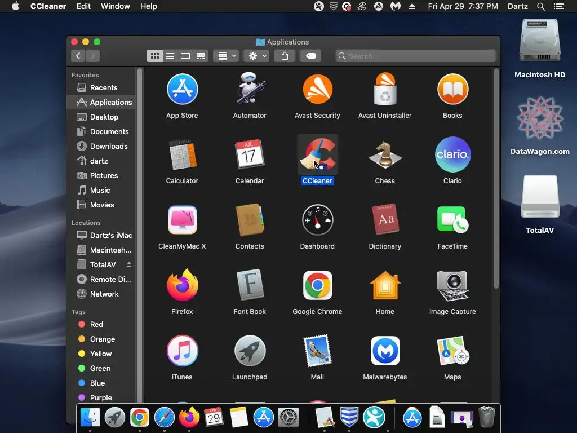Select the Home app icon
This screenshot has height=433, width=577.
[x=385, y=285]
